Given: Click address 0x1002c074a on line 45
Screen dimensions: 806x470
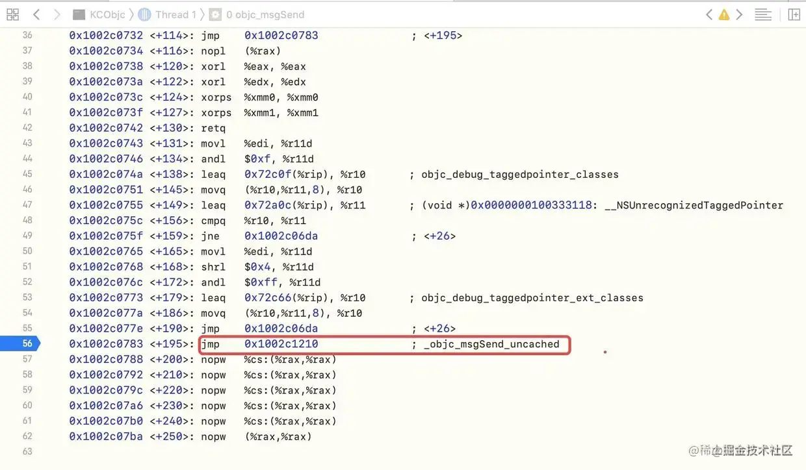Looking at the screenshot, I should [107, 174].
